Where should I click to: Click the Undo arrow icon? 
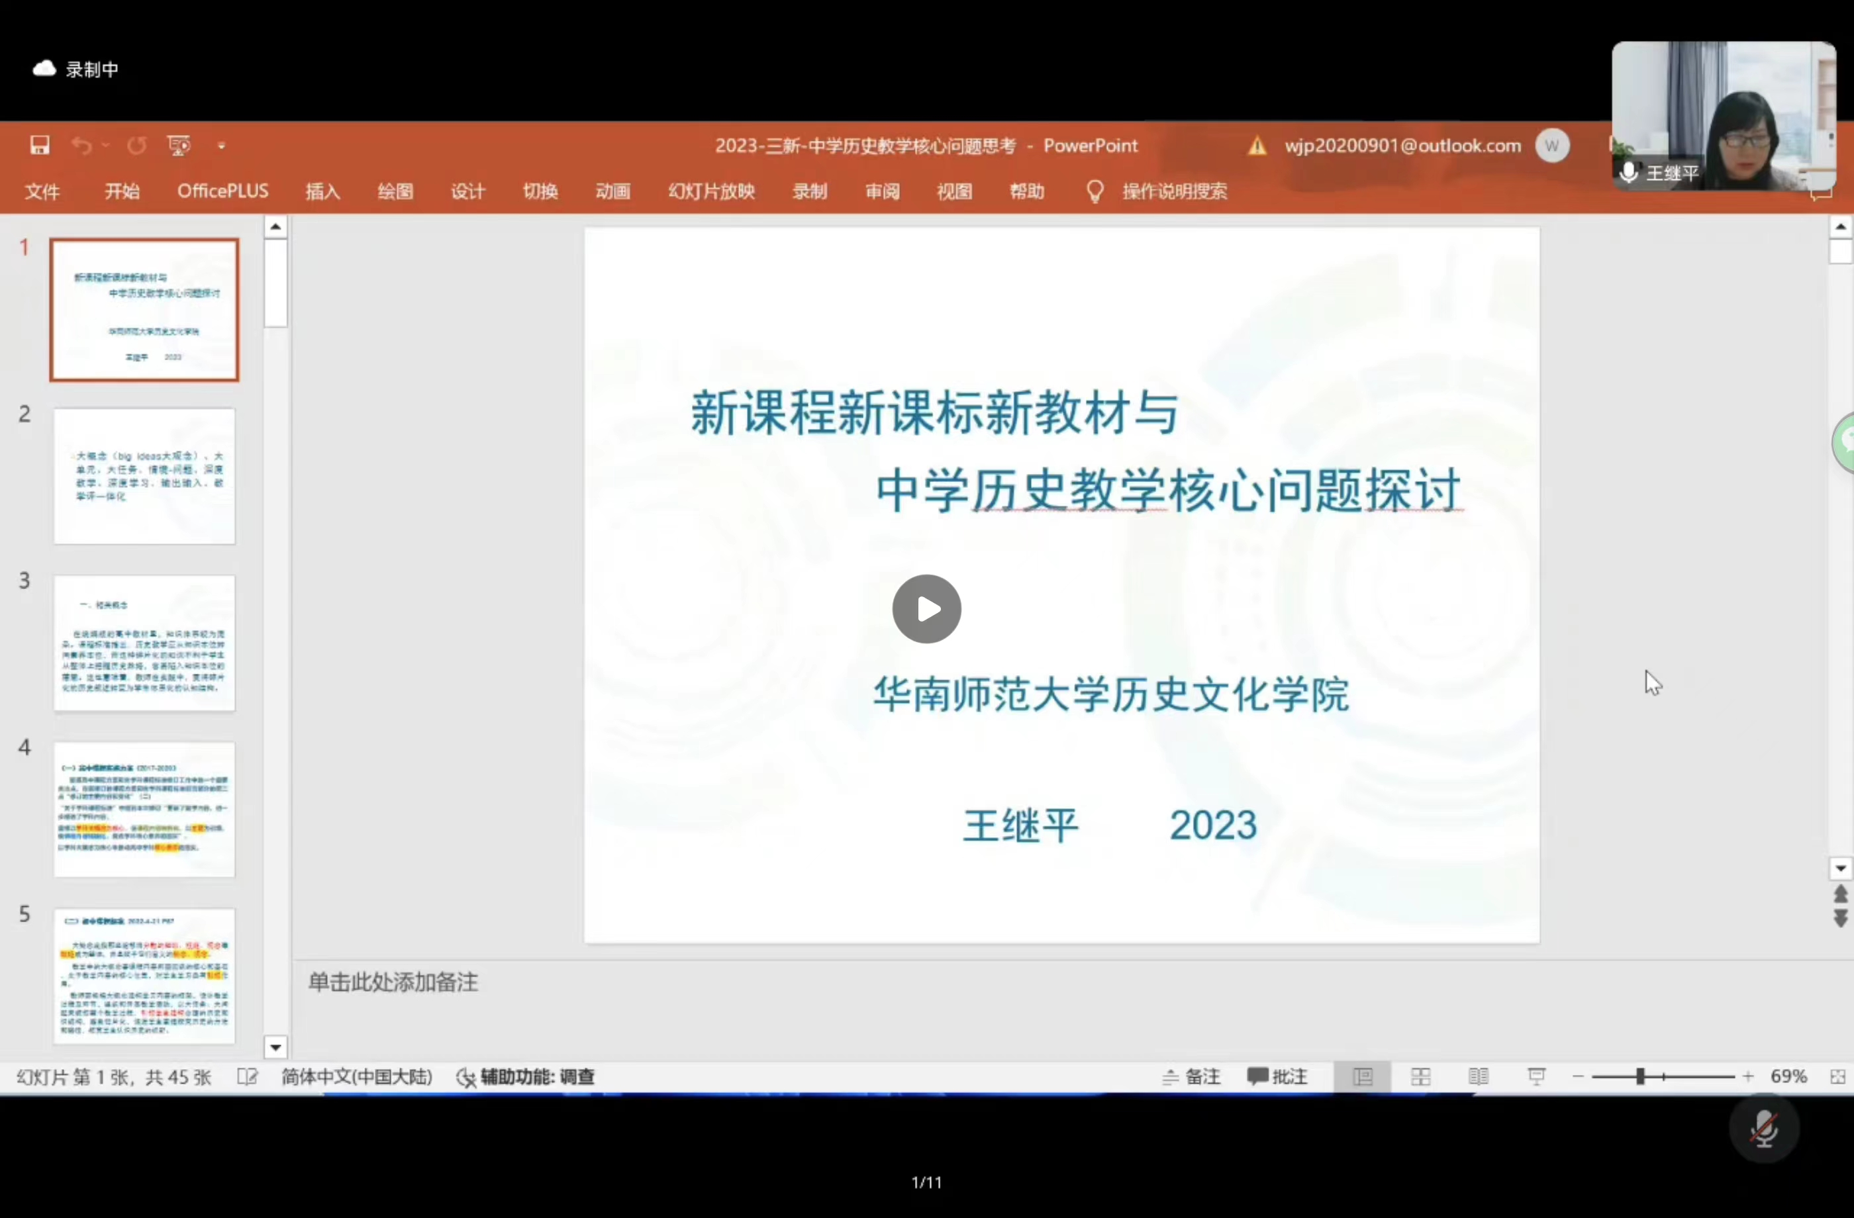pos(82,146)
